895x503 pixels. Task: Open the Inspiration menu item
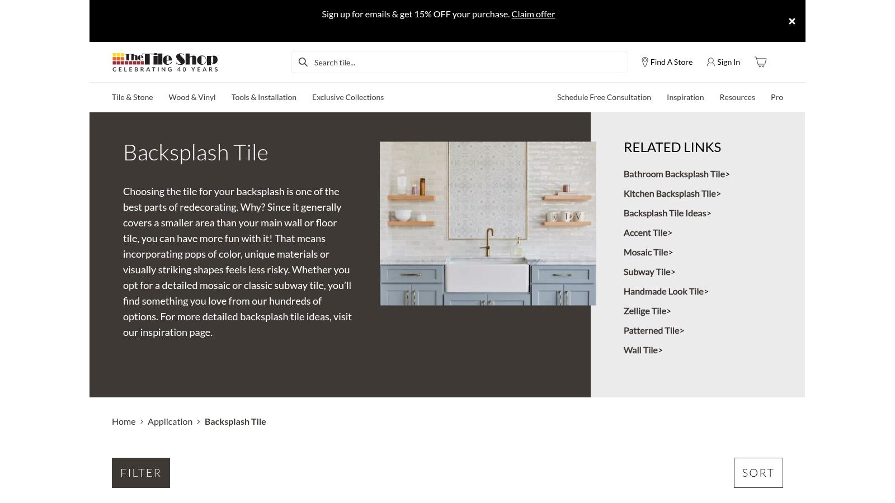pos(685,97)
